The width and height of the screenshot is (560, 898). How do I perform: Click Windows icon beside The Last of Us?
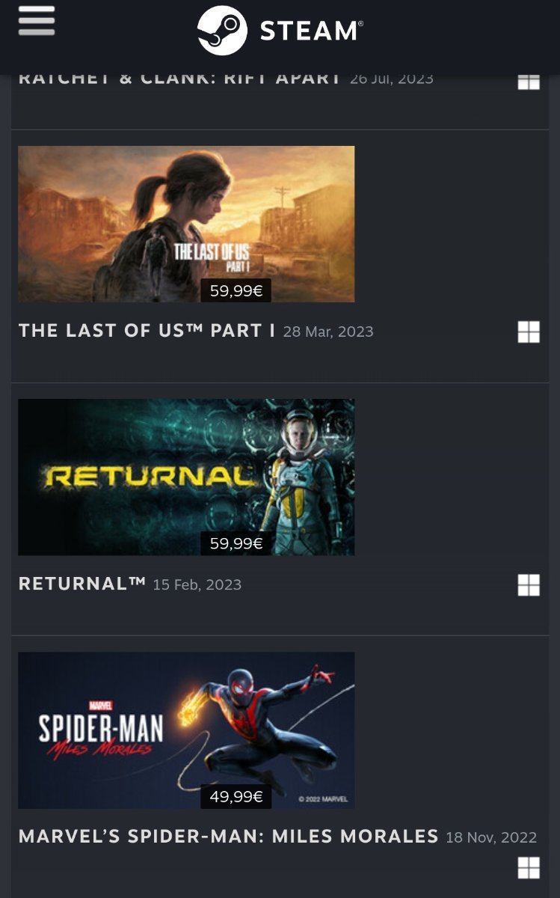click(x=529, y=332)
